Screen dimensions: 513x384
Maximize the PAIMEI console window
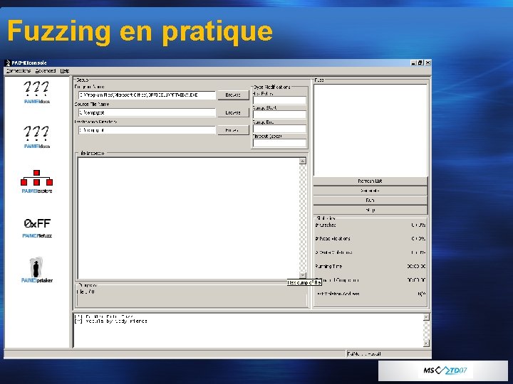(x=420, y=63)
